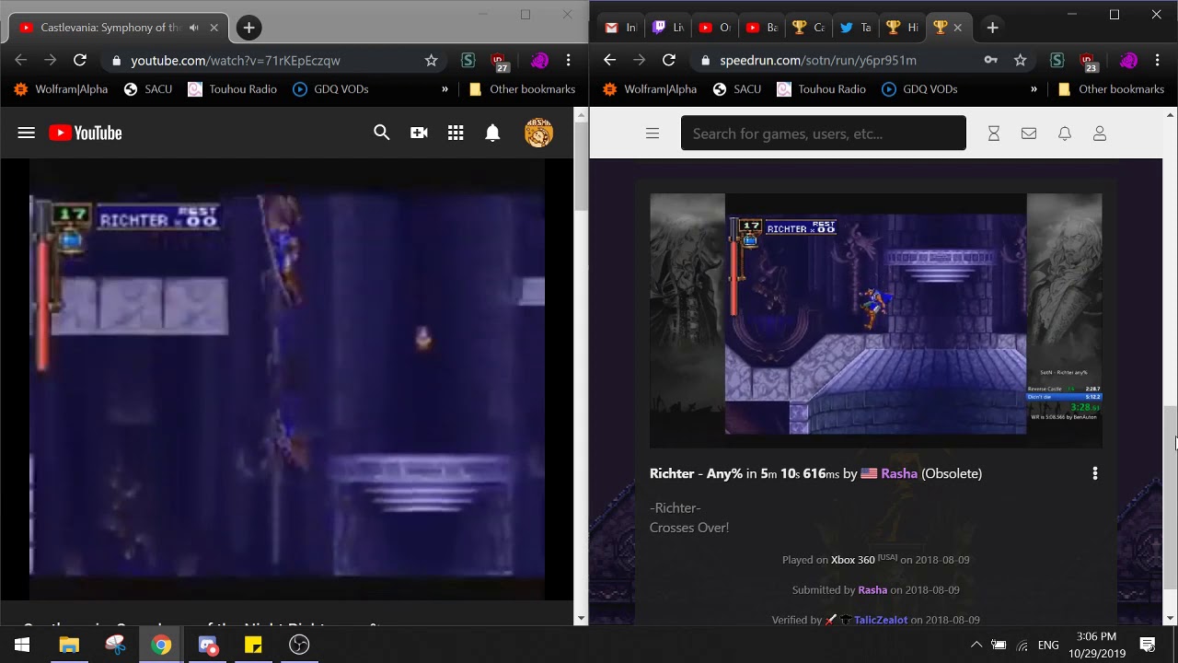Switch to the Twitter tab

pyautogui.click(x=856, y=28)
